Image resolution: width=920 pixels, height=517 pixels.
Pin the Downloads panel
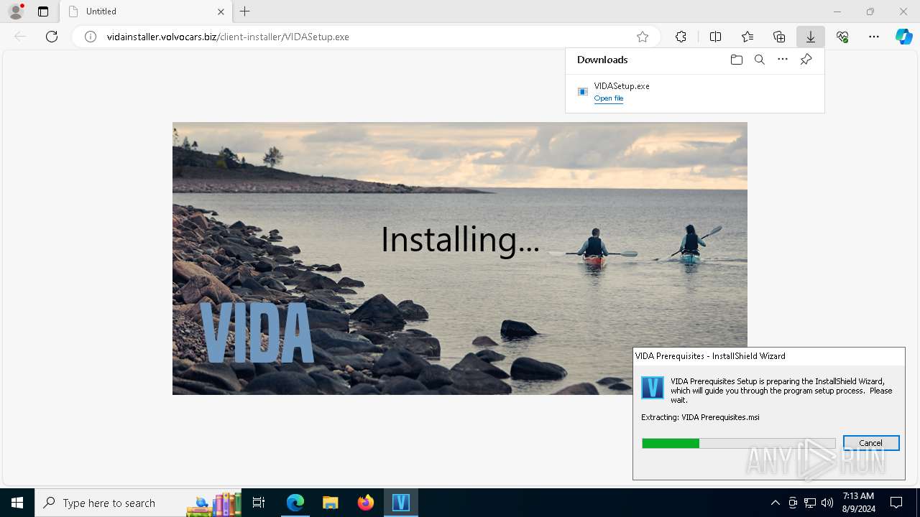(806, 60)
